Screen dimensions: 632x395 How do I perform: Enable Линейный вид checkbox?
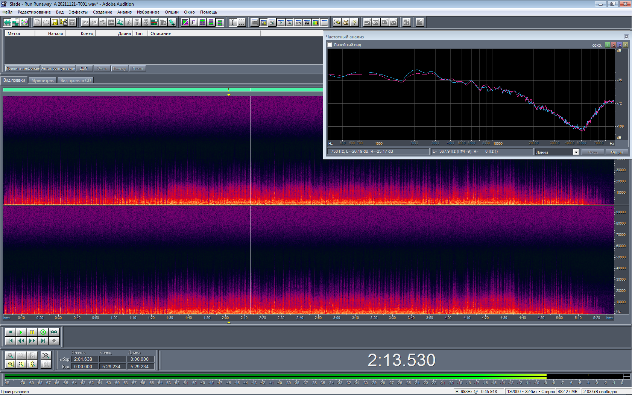coord(330,45)
